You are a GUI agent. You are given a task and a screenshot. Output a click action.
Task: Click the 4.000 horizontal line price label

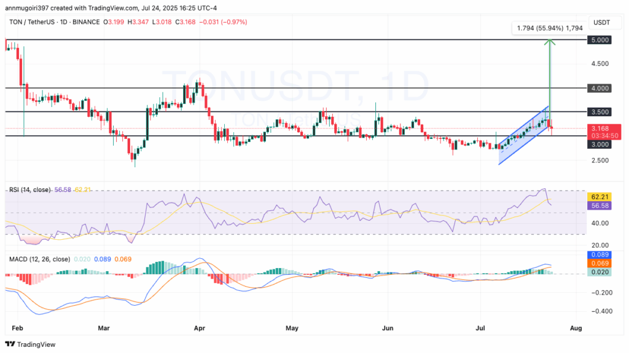pyautogui.click(x=600, y=88)
